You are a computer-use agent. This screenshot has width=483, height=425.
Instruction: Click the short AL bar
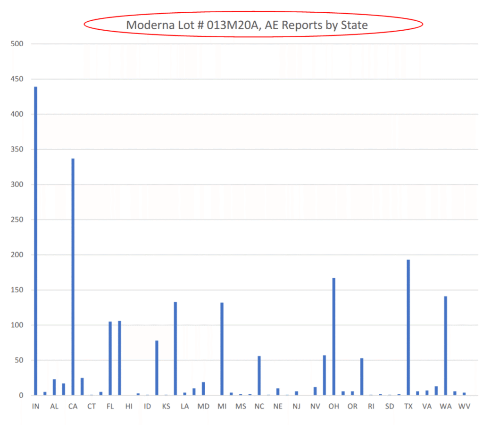(x=54, y=387)
